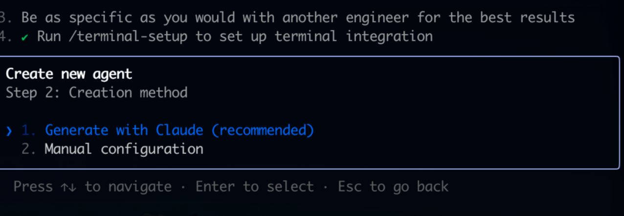Screen dimensions: 624x216
Task: Click the green checkmark beside Run /terminal-setup
Action: coord(24,37)
